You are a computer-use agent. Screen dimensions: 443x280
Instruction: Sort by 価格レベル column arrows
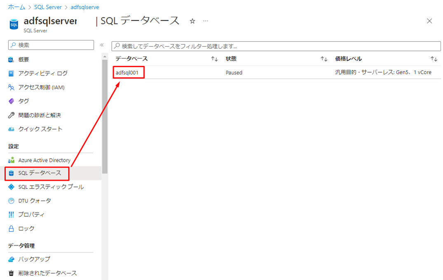(434, 59)
